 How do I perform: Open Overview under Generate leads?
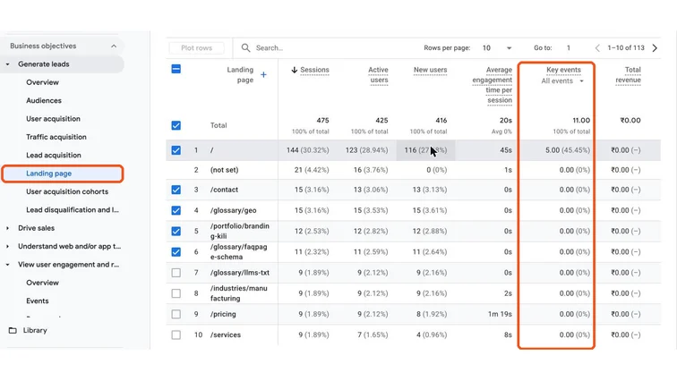coord(42,82)
